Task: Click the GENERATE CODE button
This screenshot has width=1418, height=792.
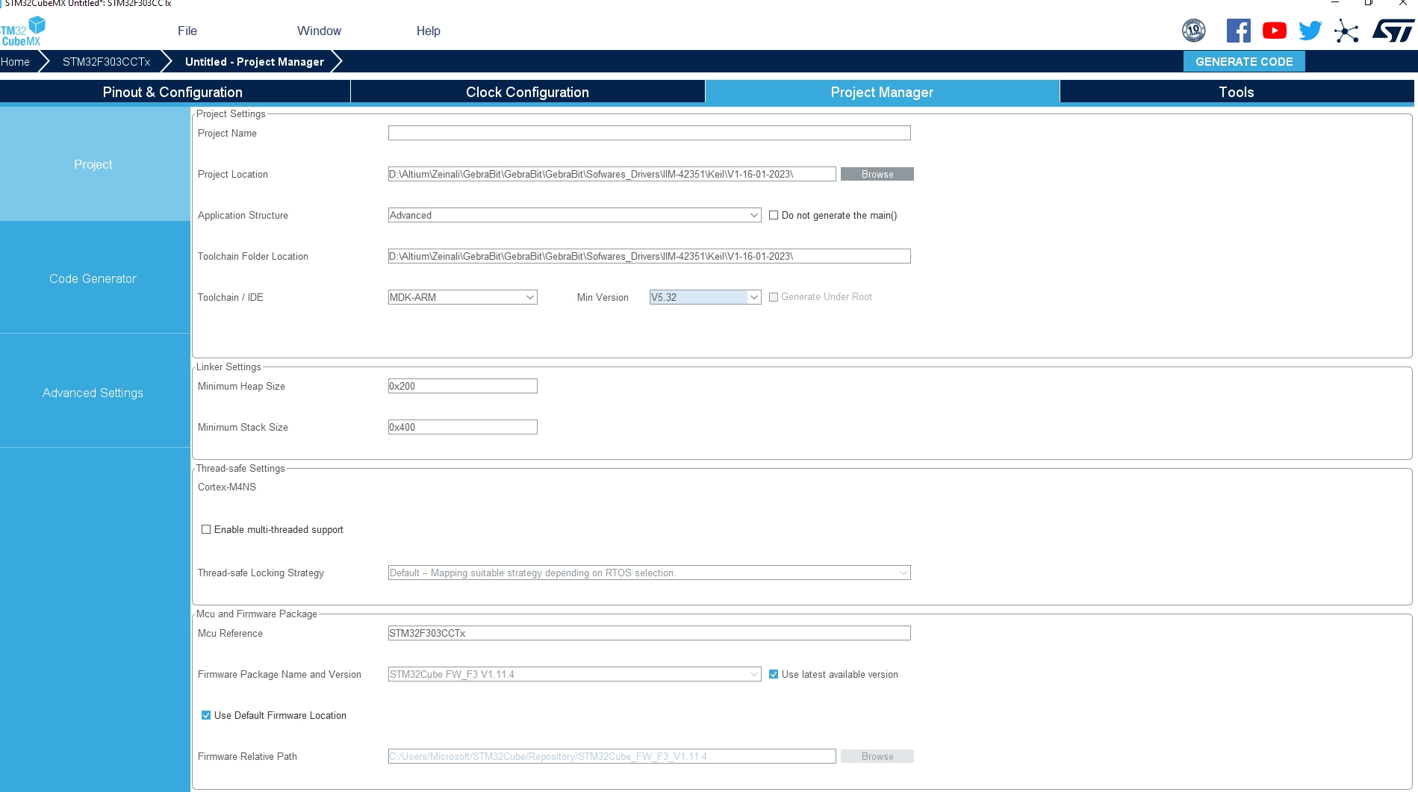Action: tap(1244, 61)
